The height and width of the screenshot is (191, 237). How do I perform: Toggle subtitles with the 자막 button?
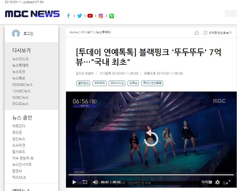click(x=207, y=182)
